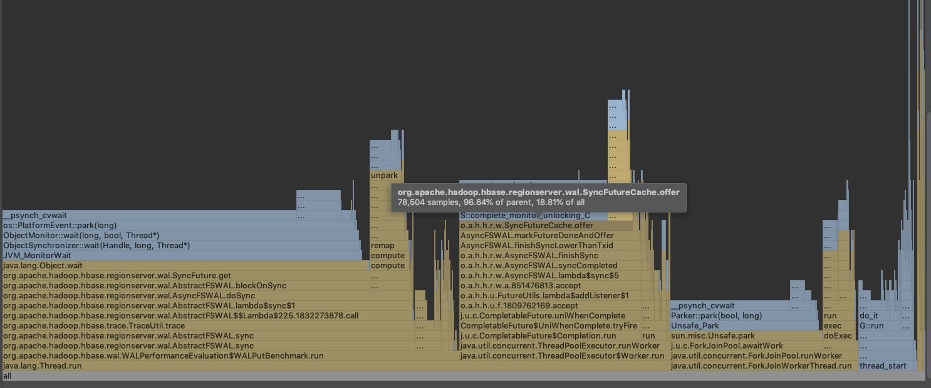
Task: Click the ThreadPoolExecutor.runWorker frame
Action: coord(564,345)
